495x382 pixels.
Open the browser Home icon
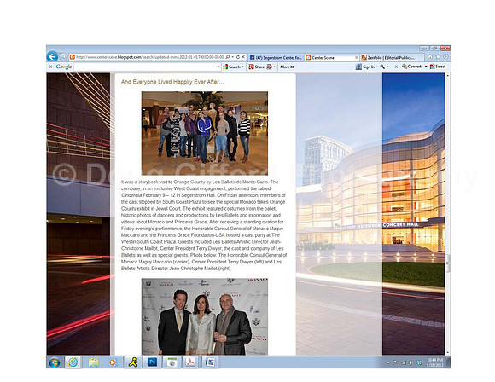point(430,57)
